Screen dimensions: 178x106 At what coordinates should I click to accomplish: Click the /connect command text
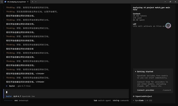pos(167,90)
